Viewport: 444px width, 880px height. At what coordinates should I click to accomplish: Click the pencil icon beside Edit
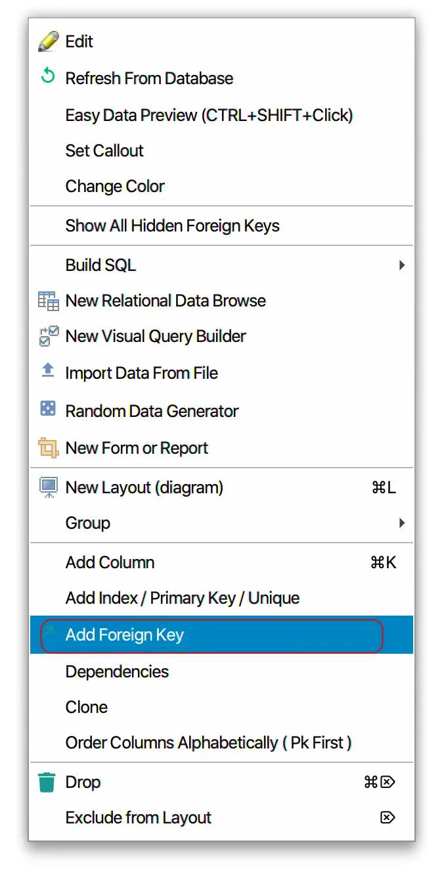click(x=48, y=41)
